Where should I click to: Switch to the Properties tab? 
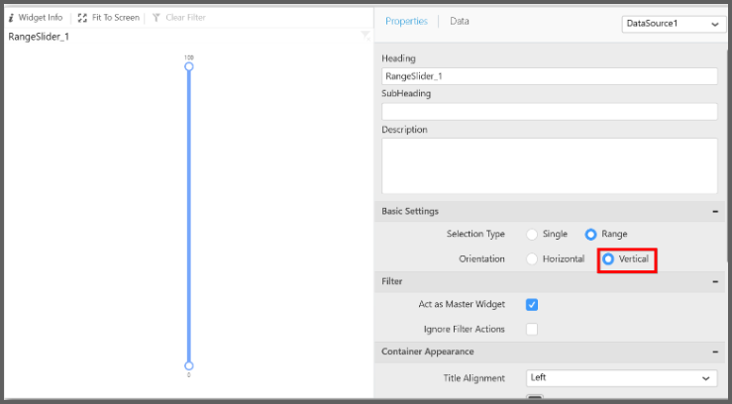pyautogui.click(x=406, y=21)
